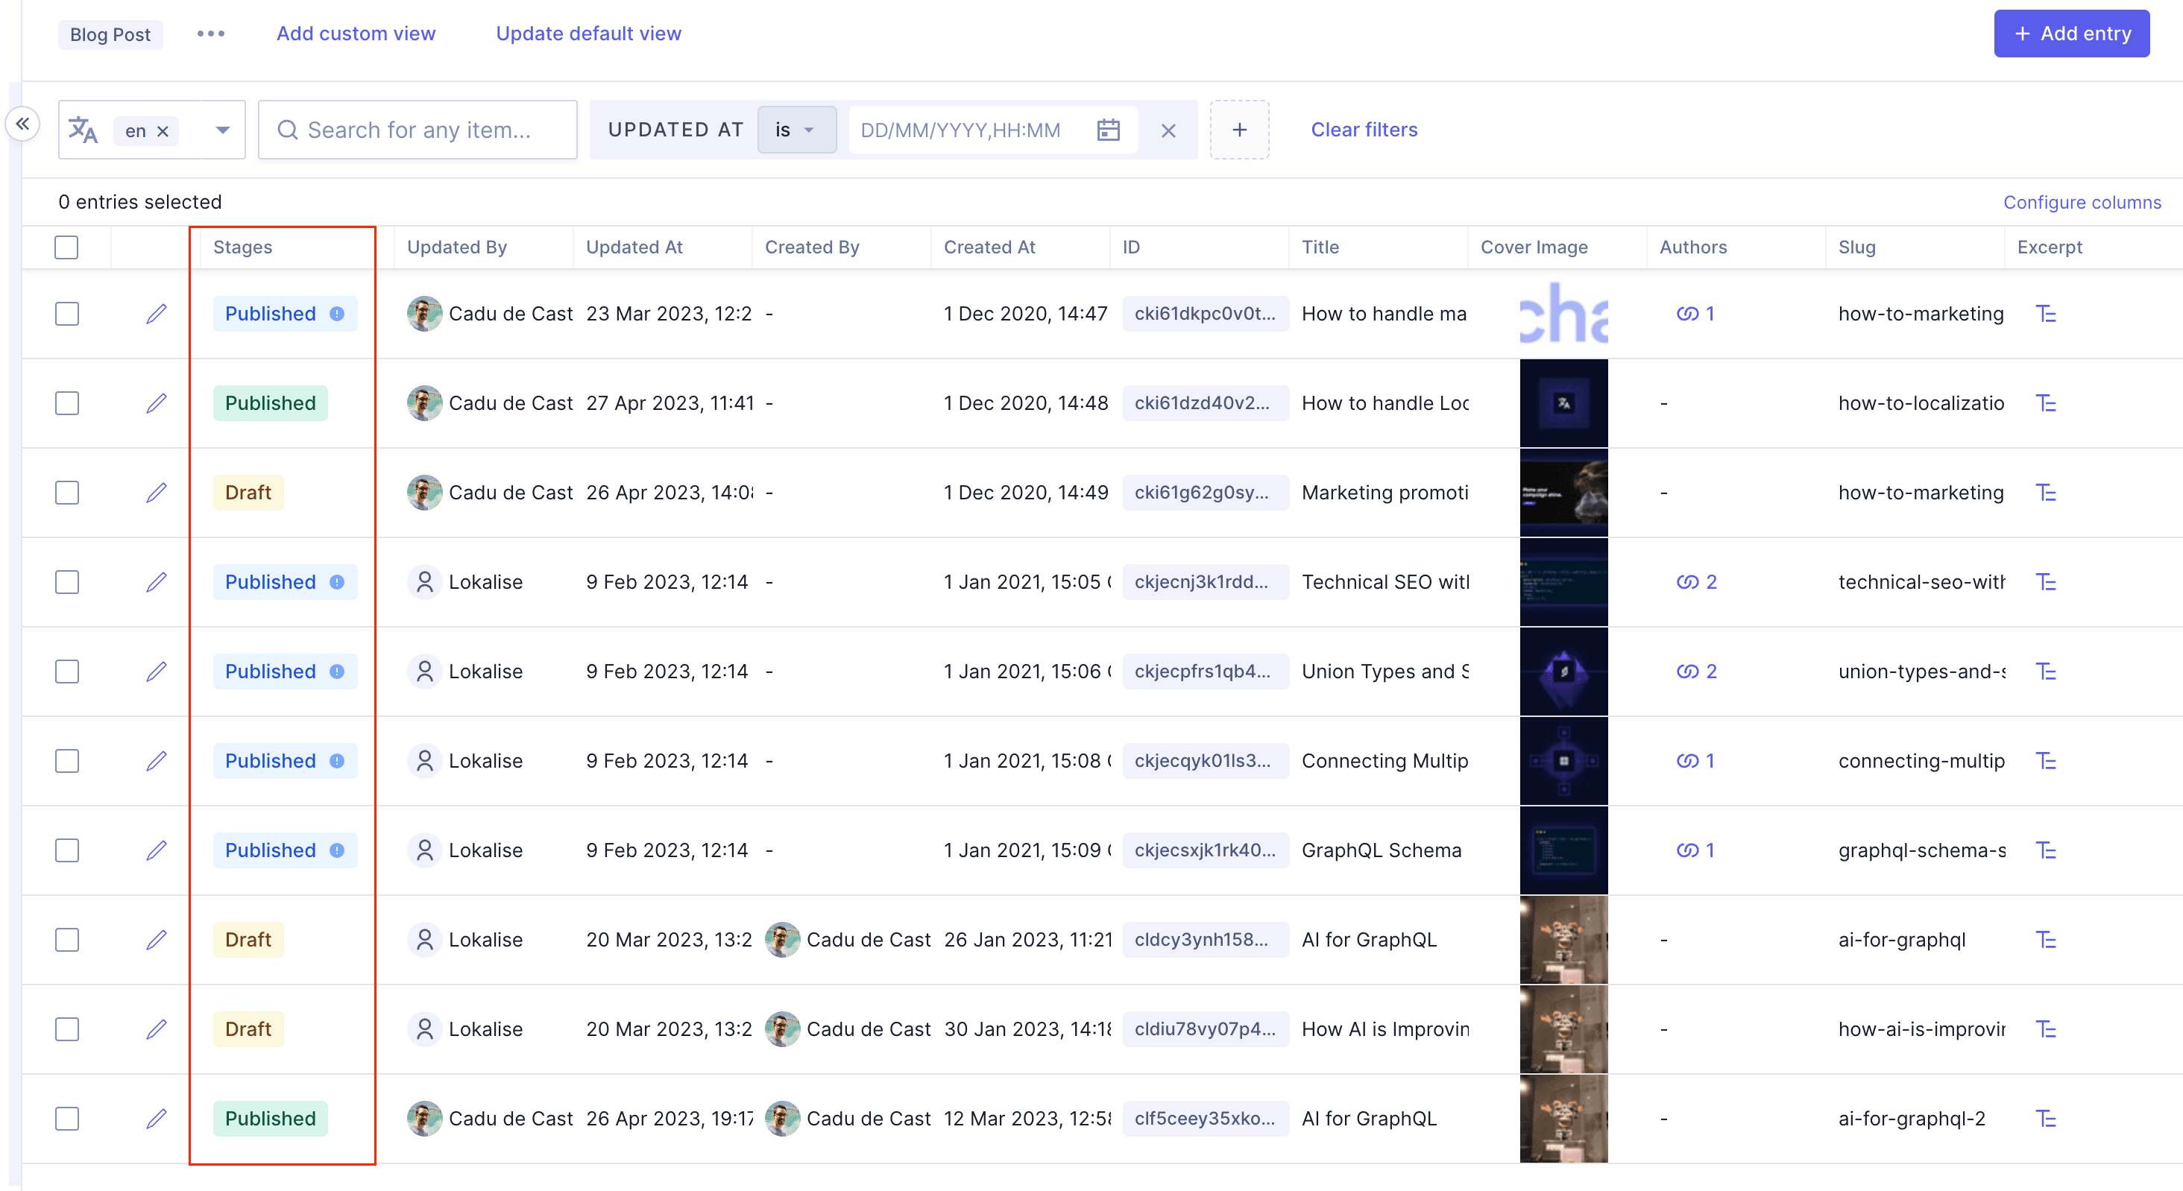Click the Add entry button
This screenshot has height=1191, width=2183.
pos(2070,34)
